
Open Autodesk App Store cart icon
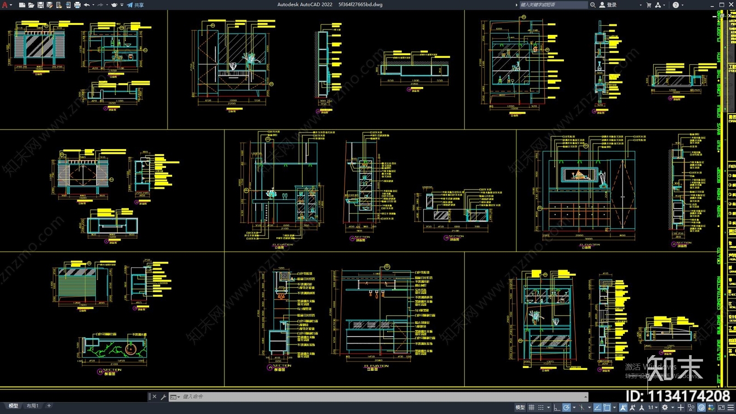point(649,5)
